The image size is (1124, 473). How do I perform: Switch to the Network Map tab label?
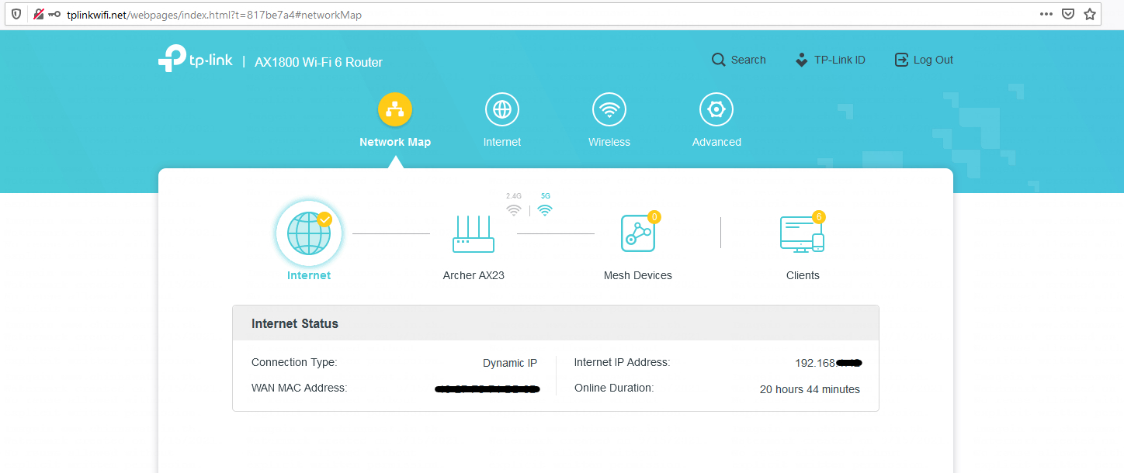point(395,142)
